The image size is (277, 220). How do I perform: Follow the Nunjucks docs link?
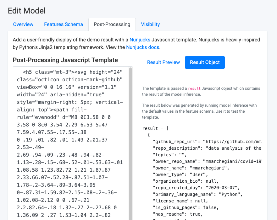(142, 47)
